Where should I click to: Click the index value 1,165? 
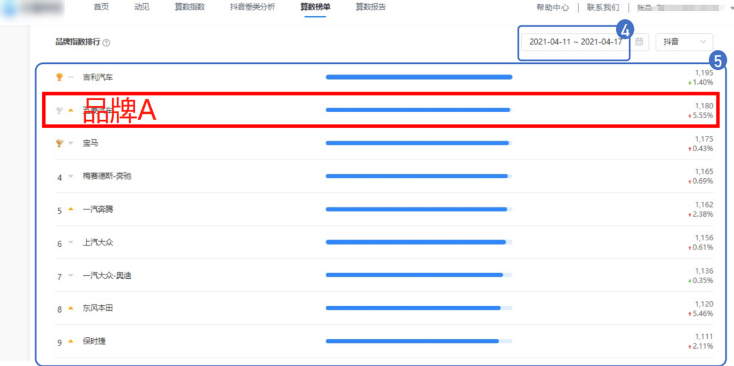click(x=704, y=172)
